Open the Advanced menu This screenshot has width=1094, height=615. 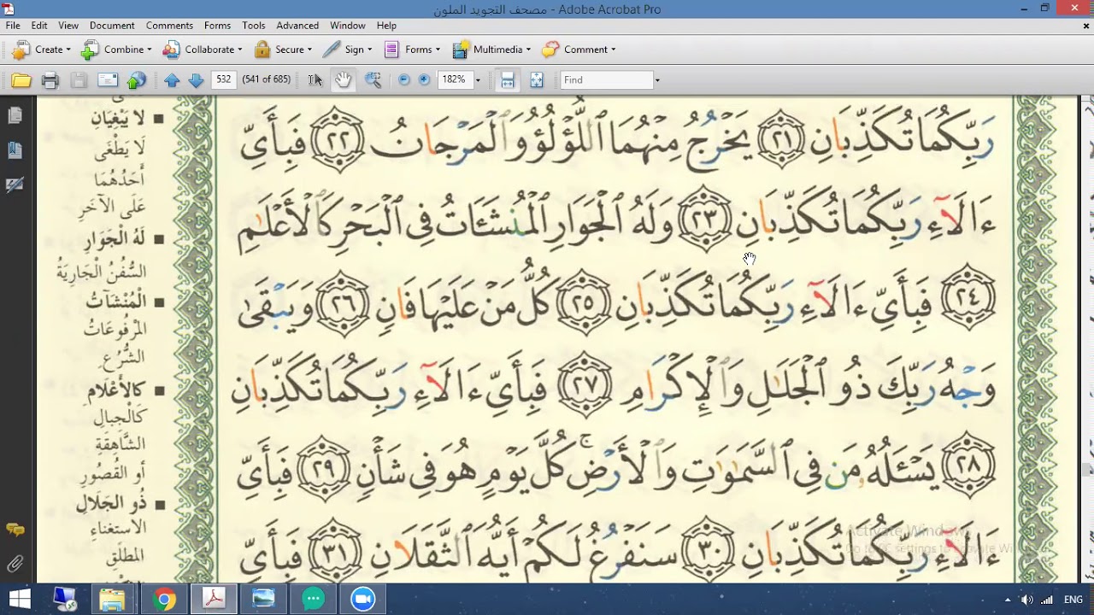coord(297,26)
